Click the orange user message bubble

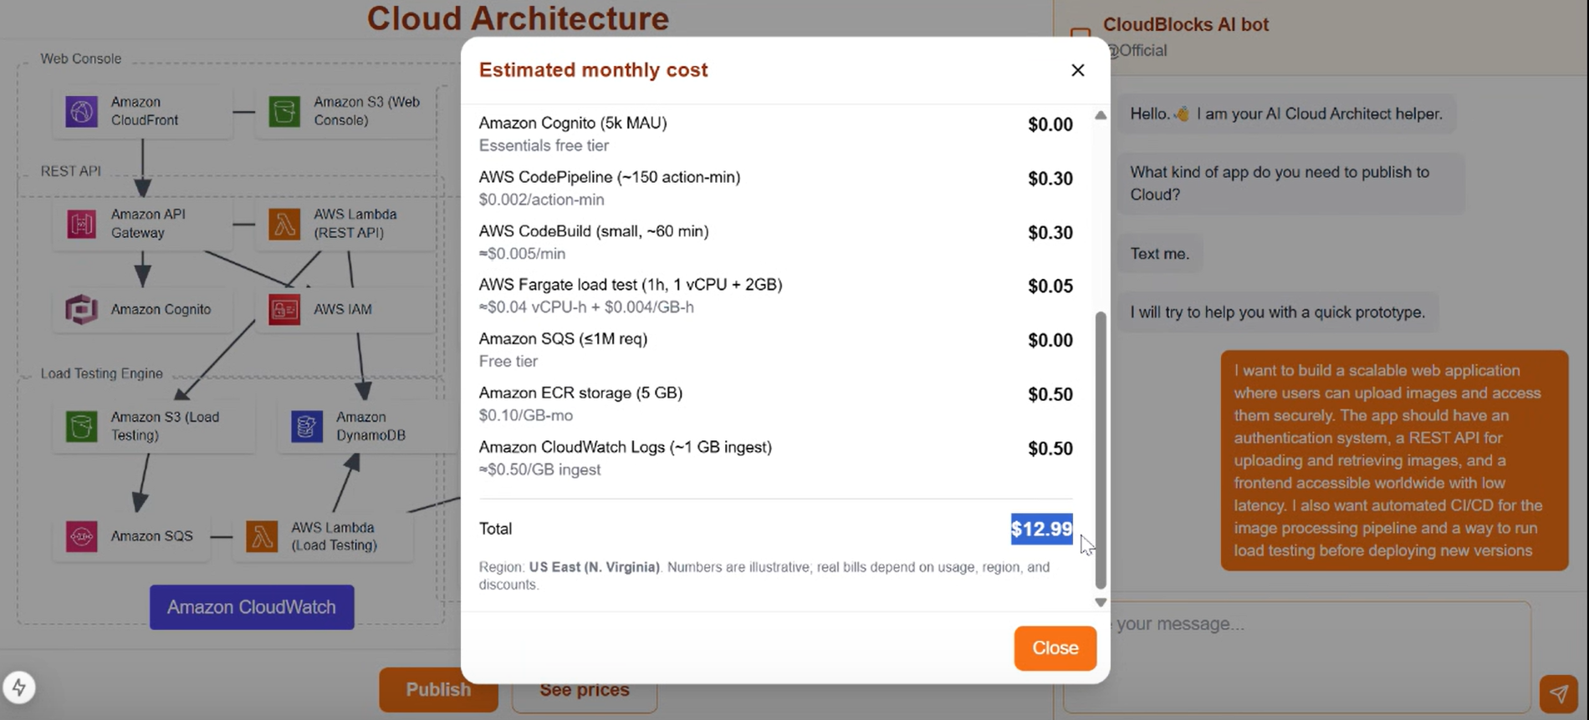click(1394, 460)
